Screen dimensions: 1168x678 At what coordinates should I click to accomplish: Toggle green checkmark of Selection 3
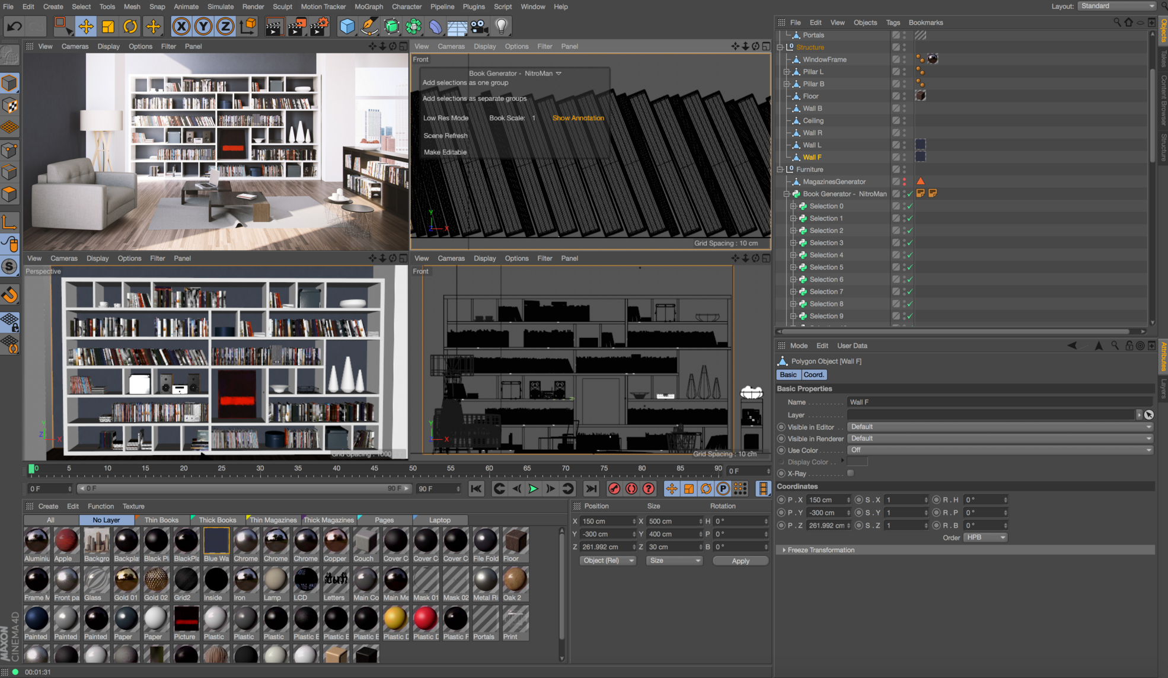[x=910, y=243]
